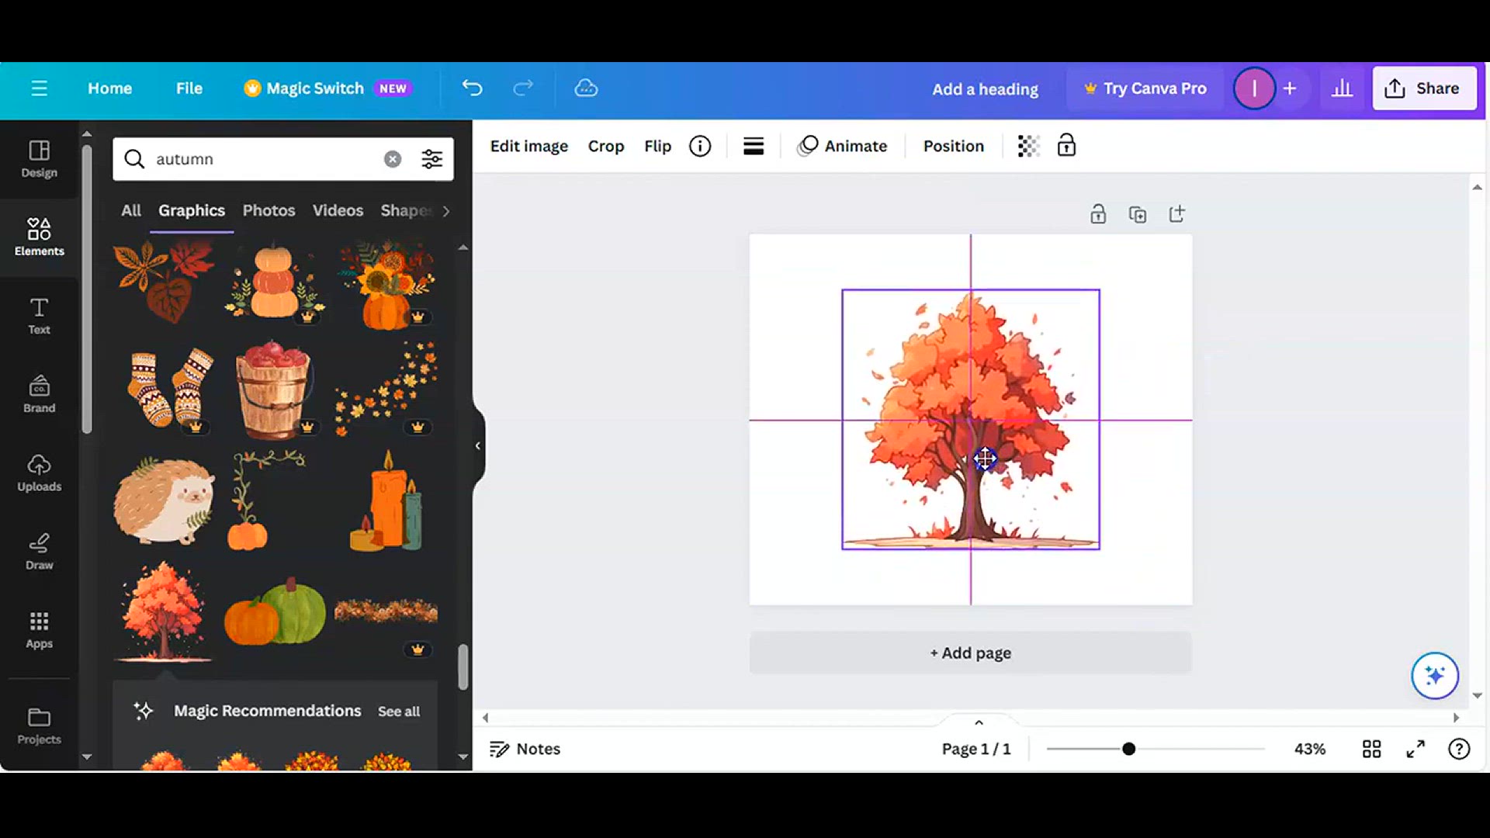Open the transparency checkerboard icon
The image size is (1490, 838).
(x=1028, y=146)
